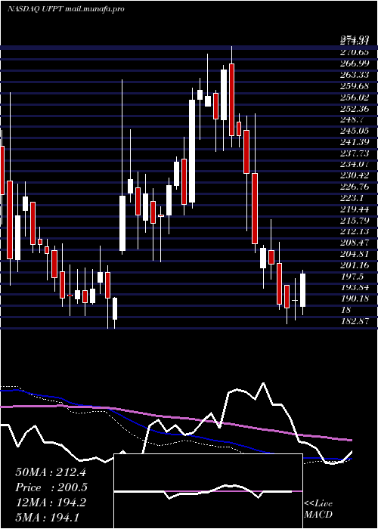Click the 237.73 price axis label

pos(354,153)
